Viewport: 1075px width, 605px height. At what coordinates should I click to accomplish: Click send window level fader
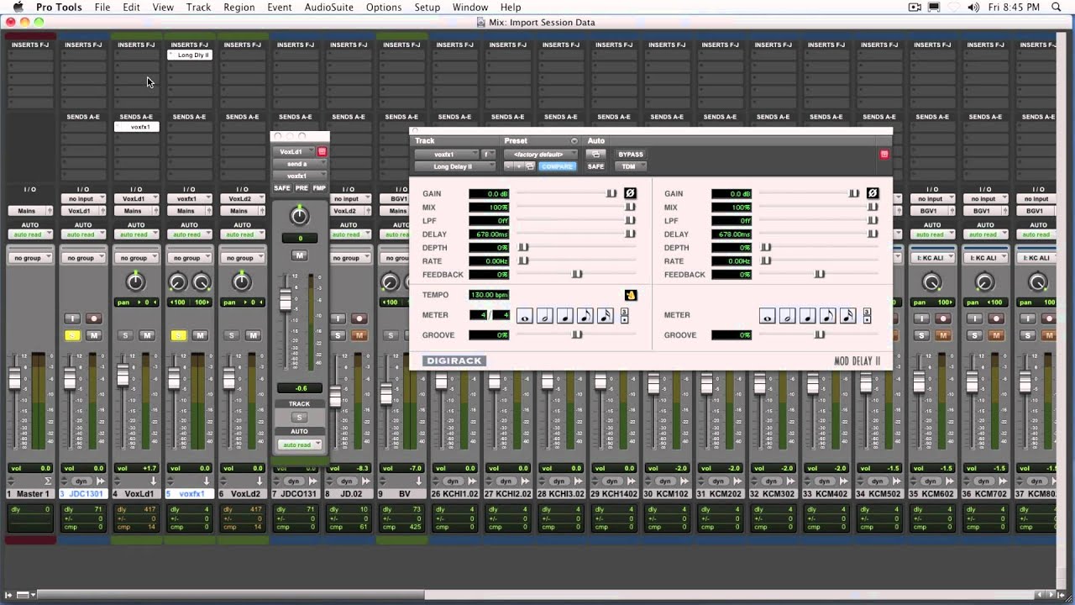click(286, 300)
